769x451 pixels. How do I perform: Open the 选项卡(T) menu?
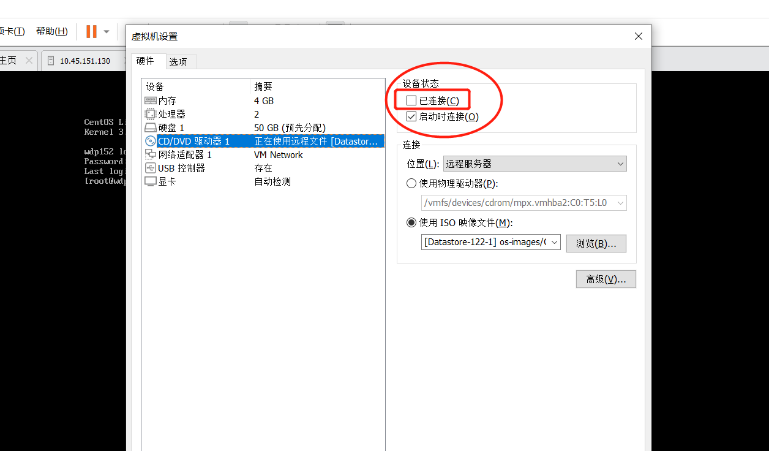tap(12, 31)
